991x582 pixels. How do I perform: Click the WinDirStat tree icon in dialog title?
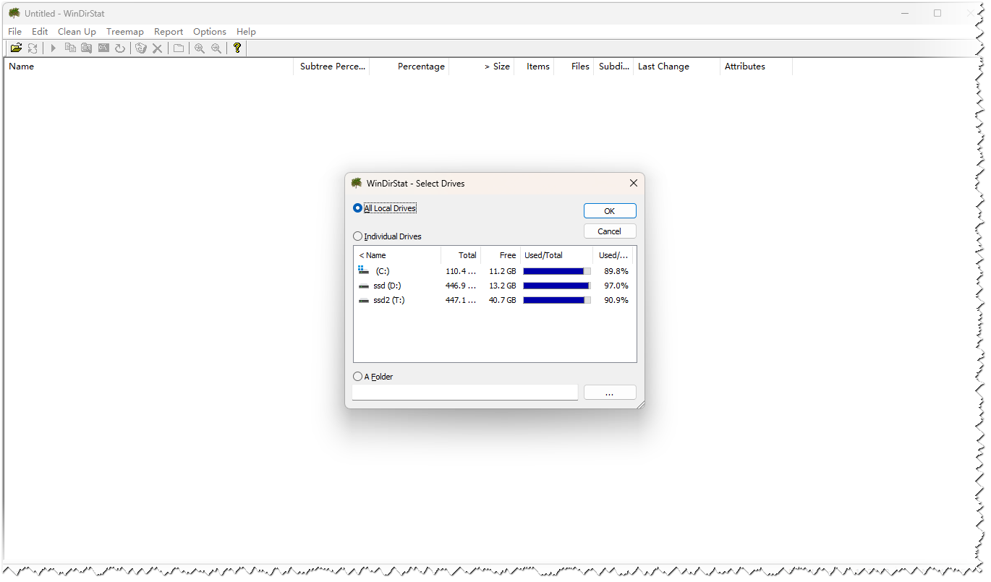click(x=357, y=183)
